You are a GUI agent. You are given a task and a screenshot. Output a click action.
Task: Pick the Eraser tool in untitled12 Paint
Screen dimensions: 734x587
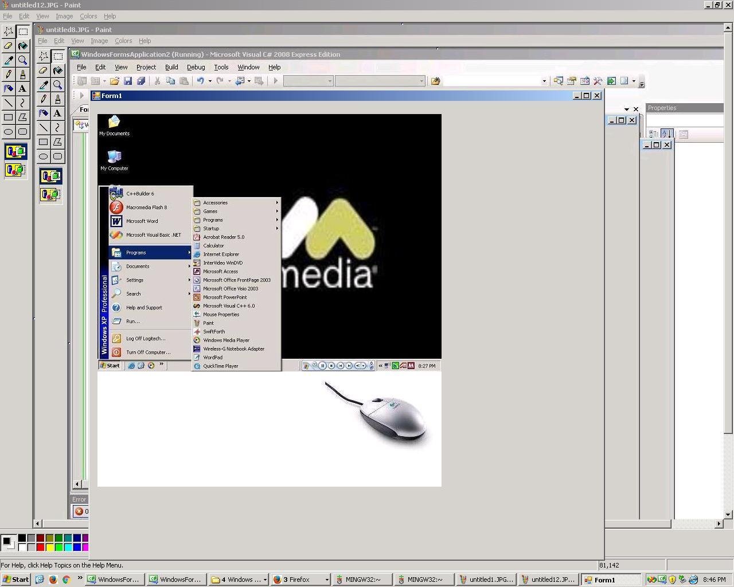(9, 46)
